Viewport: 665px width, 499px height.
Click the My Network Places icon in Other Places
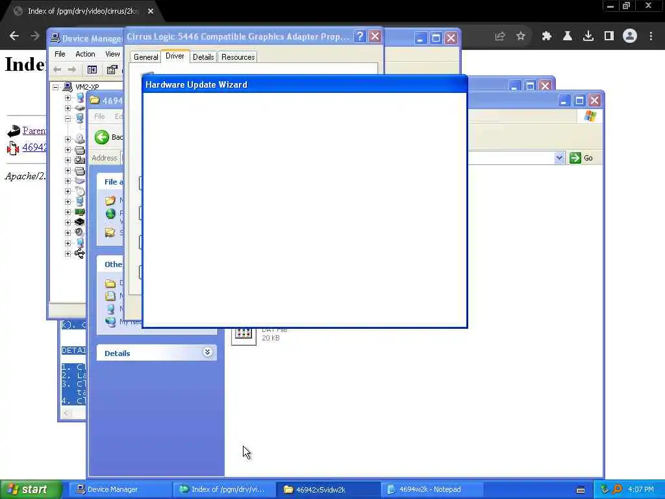110,322
